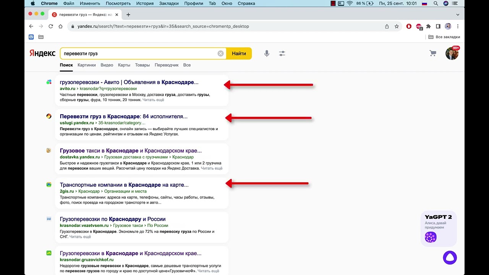Image resolution: width=489 pixels, height=275 pixels.
Task: Switch to the Картинки search tab
Action: 87,65
